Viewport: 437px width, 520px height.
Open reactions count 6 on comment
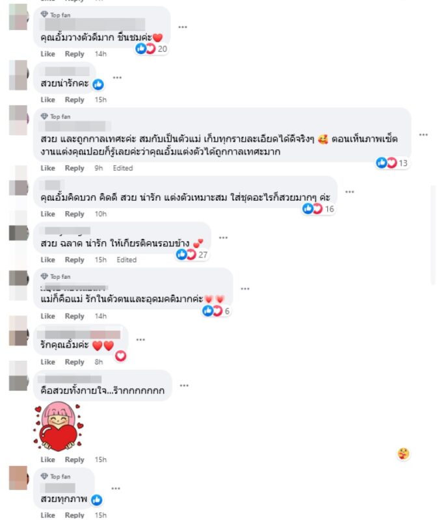pyautogui.click(x=217, y=311)
